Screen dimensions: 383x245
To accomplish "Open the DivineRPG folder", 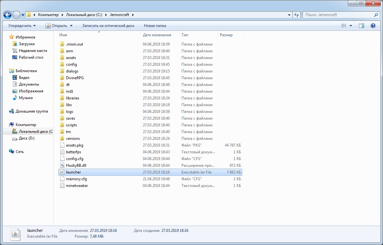I will point(75,78).
